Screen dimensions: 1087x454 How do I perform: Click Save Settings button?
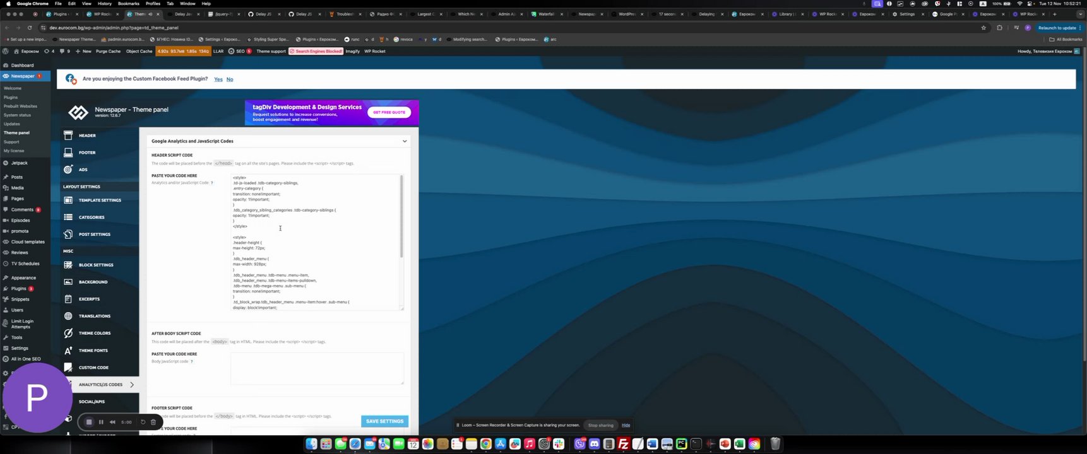384,421
